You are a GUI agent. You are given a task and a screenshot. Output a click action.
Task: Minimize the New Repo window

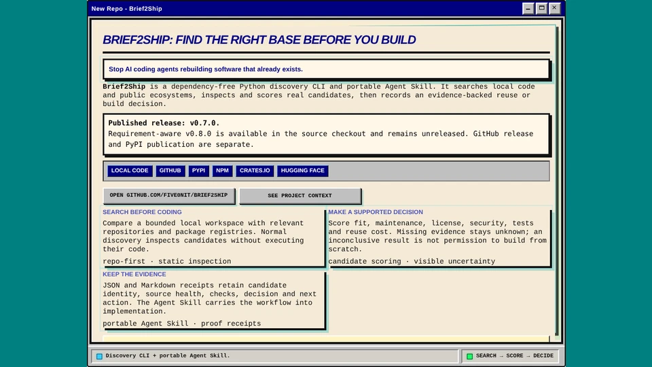[x=528, y=8]
